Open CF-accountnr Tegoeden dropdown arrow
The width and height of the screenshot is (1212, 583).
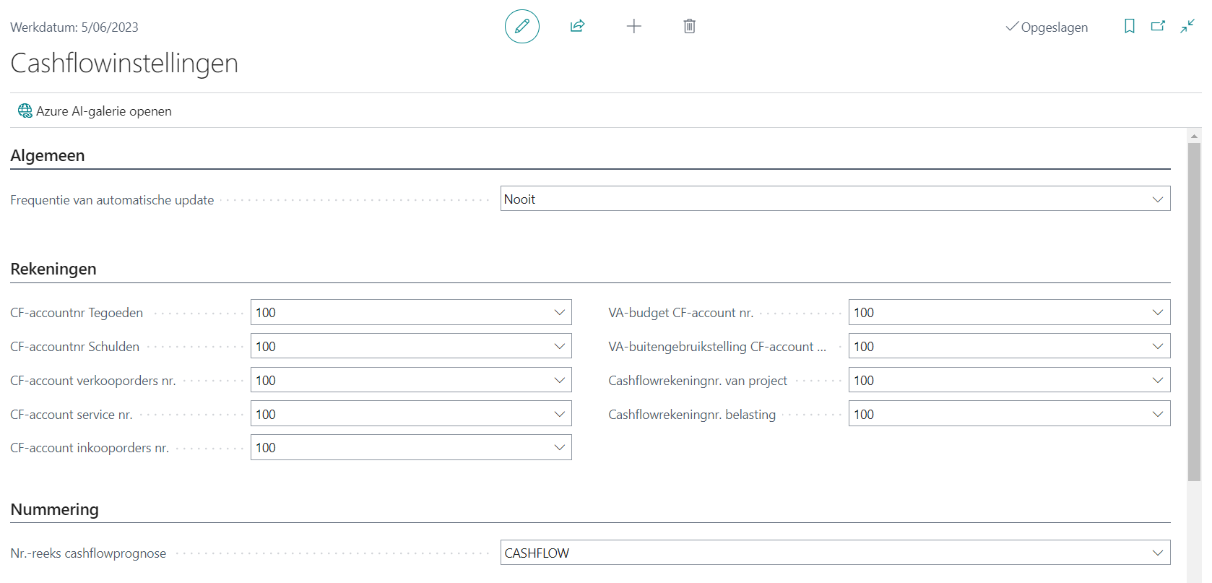coord(559,313)
